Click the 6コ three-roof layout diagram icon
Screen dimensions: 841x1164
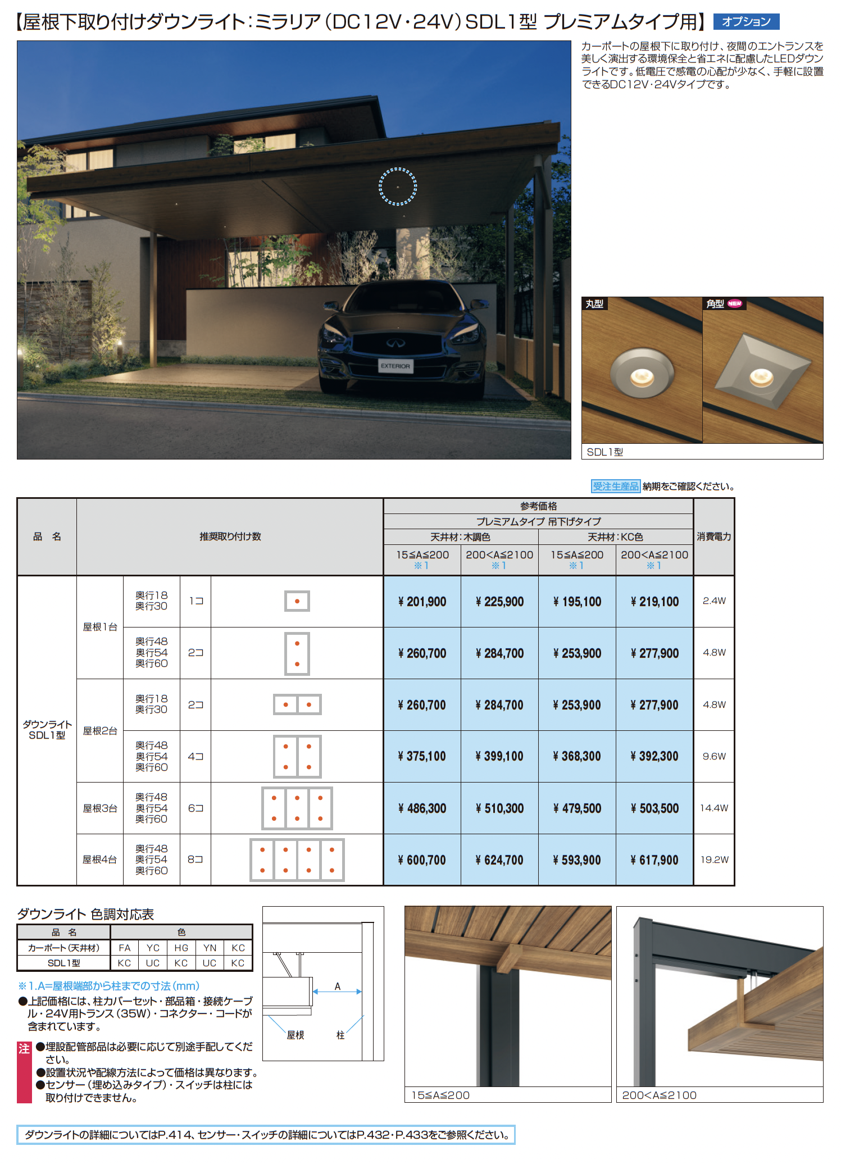click(x=297, y=808)
